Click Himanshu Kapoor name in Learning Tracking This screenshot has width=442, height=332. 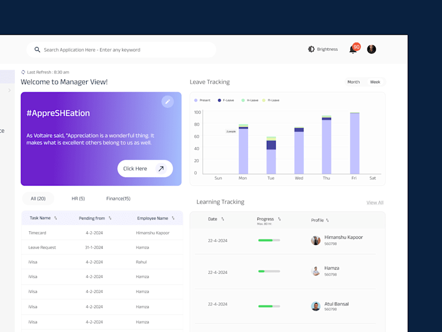pyautogui.click(x=343, y=237)
